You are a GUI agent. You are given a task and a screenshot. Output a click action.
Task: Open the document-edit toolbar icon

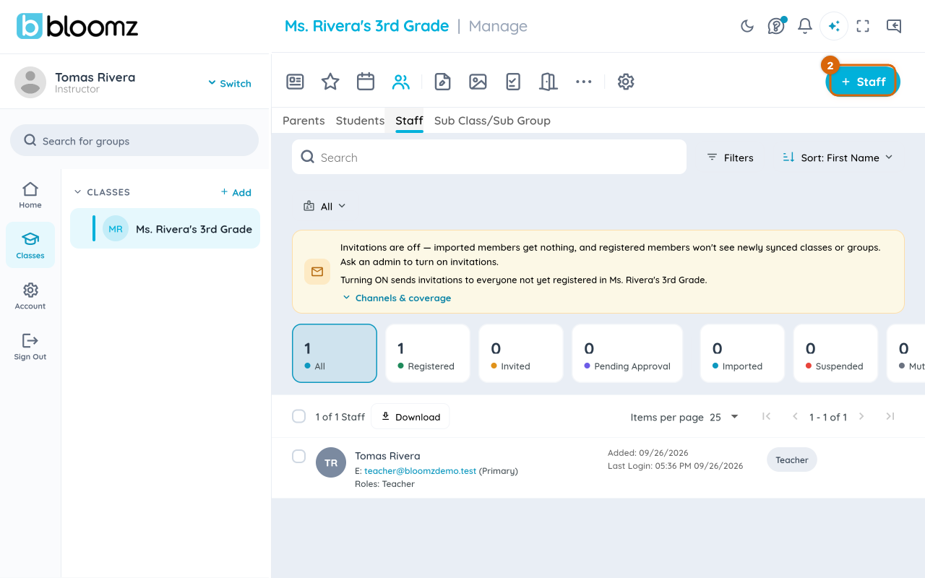[x=442, y=82]
